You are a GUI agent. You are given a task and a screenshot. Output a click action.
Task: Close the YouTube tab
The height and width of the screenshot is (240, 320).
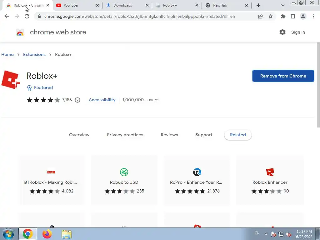[x=97, y=5]
